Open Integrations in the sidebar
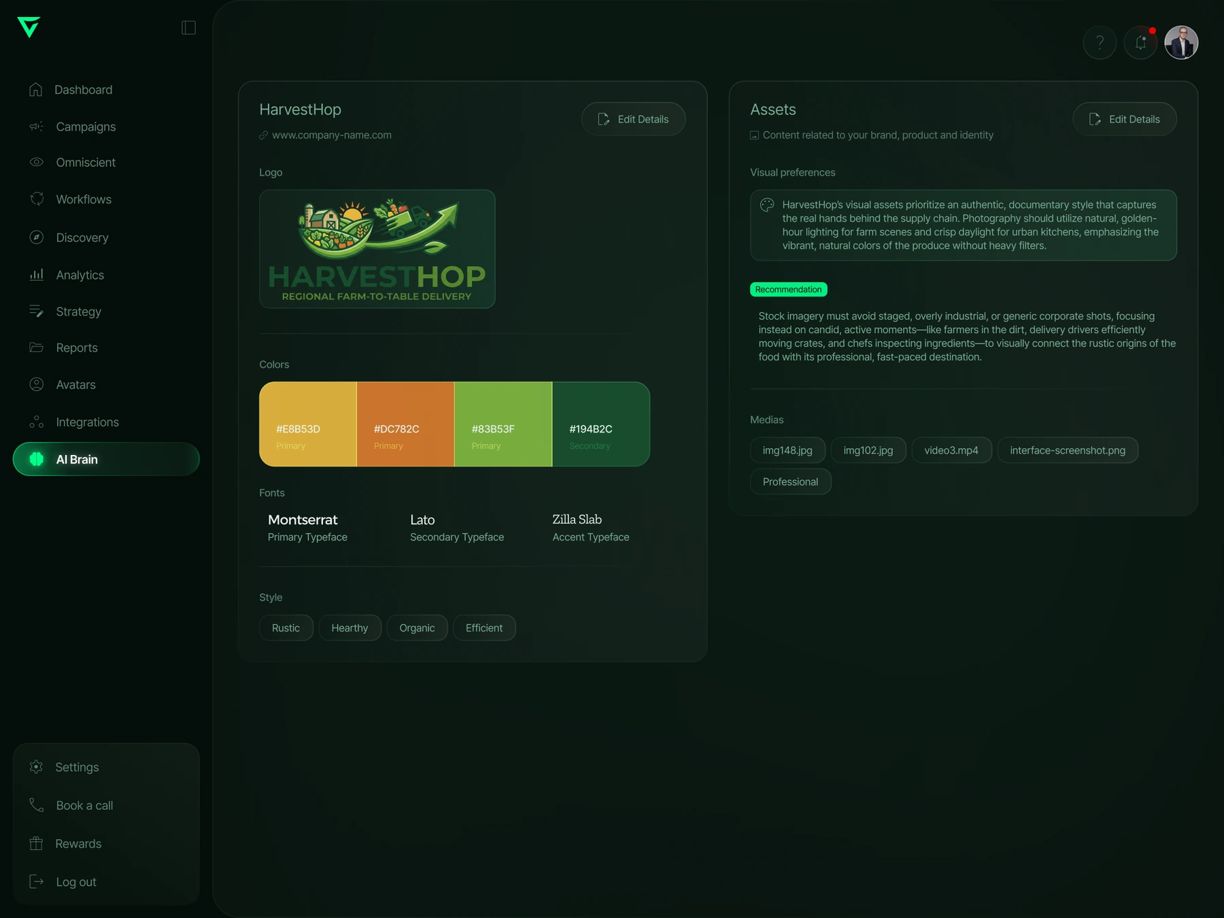 106,422
